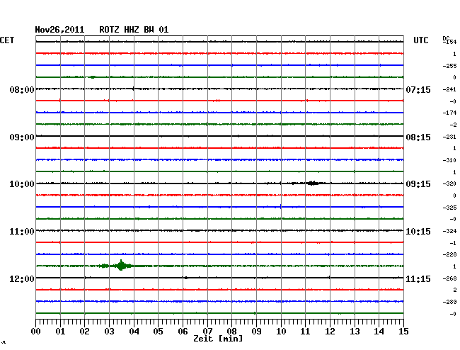Click minute tick label 13
This screenshot has width=460, height=350.
(355, 332)
